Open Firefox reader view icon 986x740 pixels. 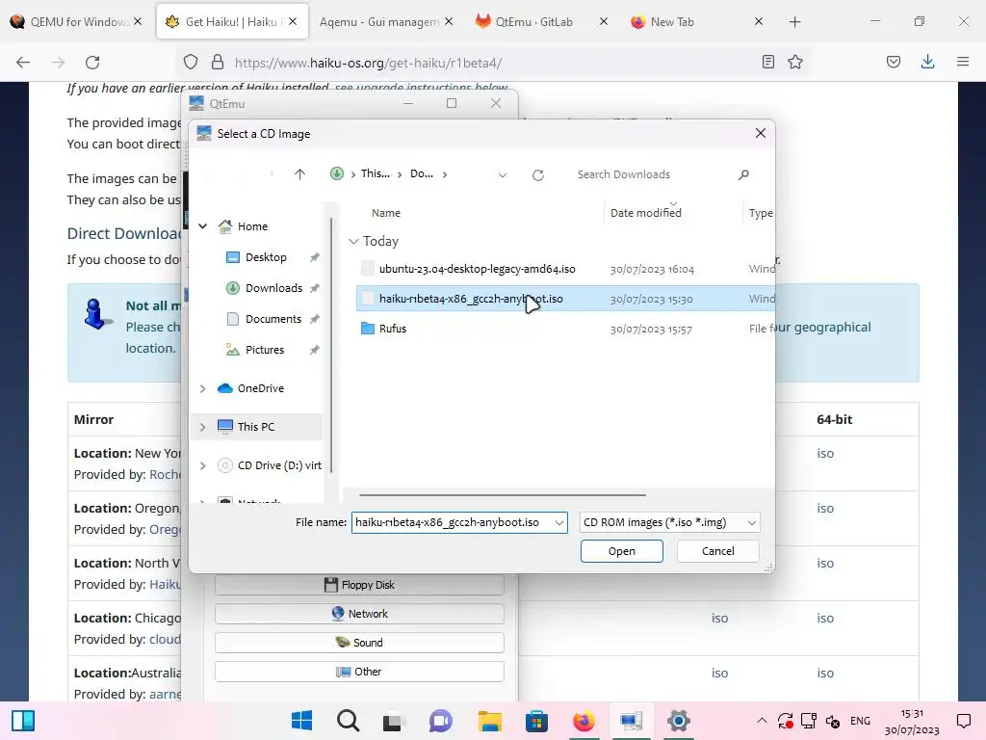pos(767,62)
